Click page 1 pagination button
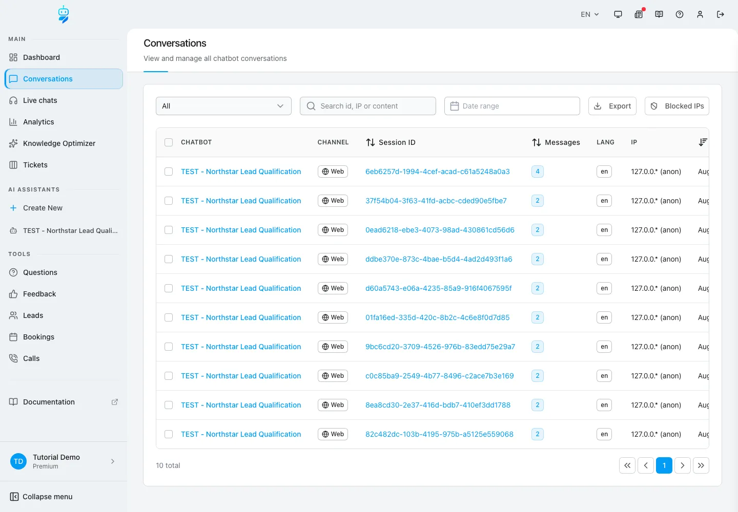 (664, 465)
